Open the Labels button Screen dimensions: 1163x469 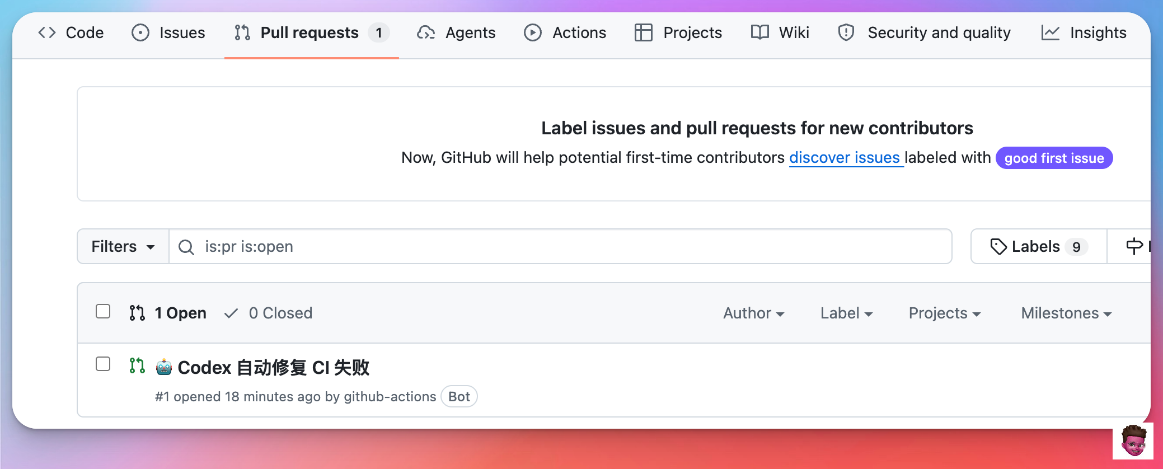pos(1039,246)
